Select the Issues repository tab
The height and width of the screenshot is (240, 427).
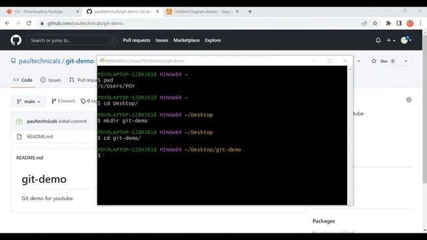pyautogui.click(x=51, y=80)
